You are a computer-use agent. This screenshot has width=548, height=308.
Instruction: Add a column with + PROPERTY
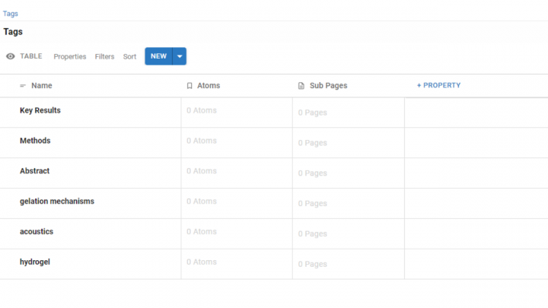pyautogui.click(x=438, y=85)
